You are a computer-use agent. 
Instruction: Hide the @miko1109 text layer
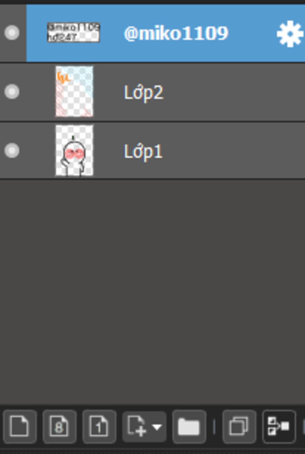coord(12,32)
